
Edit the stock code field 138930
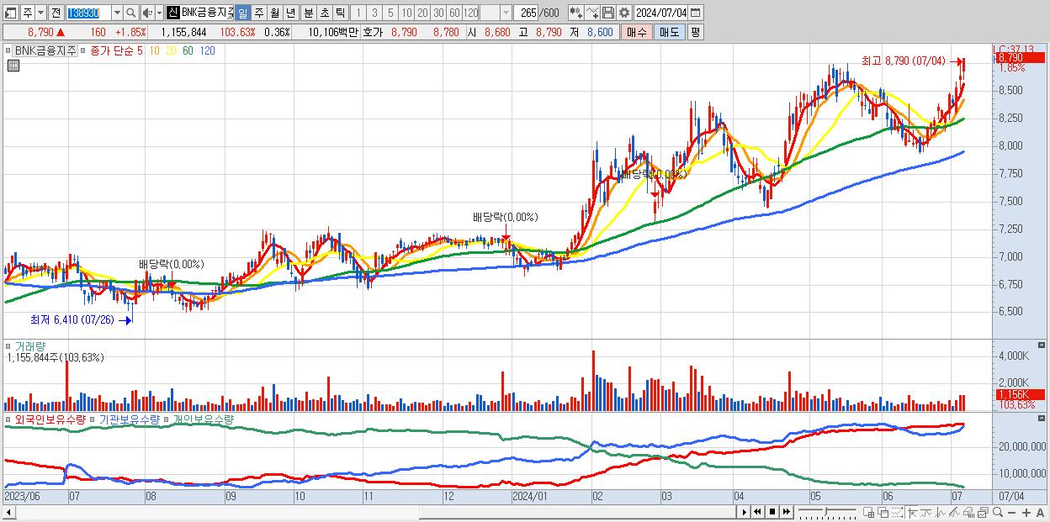[89, 13]
